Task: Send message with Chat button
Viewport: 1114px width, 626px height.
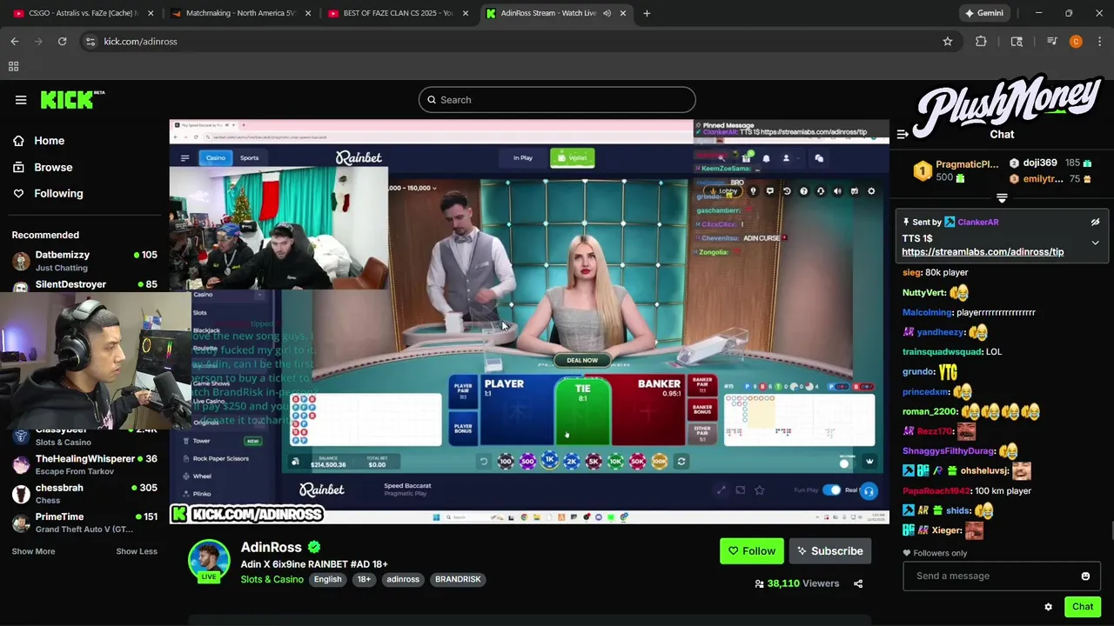Action: [1083, 607]
